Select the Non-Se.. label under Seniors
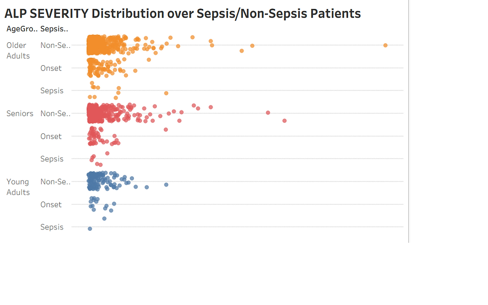The width and height of the screenshot is (488, 305). (55, 113)
